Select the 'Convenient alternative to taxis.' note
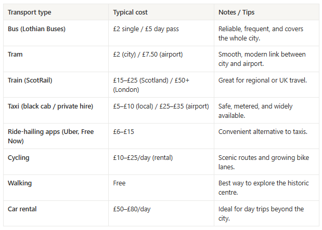The width and height of the screenshot is (322, 230). [263, 132]
